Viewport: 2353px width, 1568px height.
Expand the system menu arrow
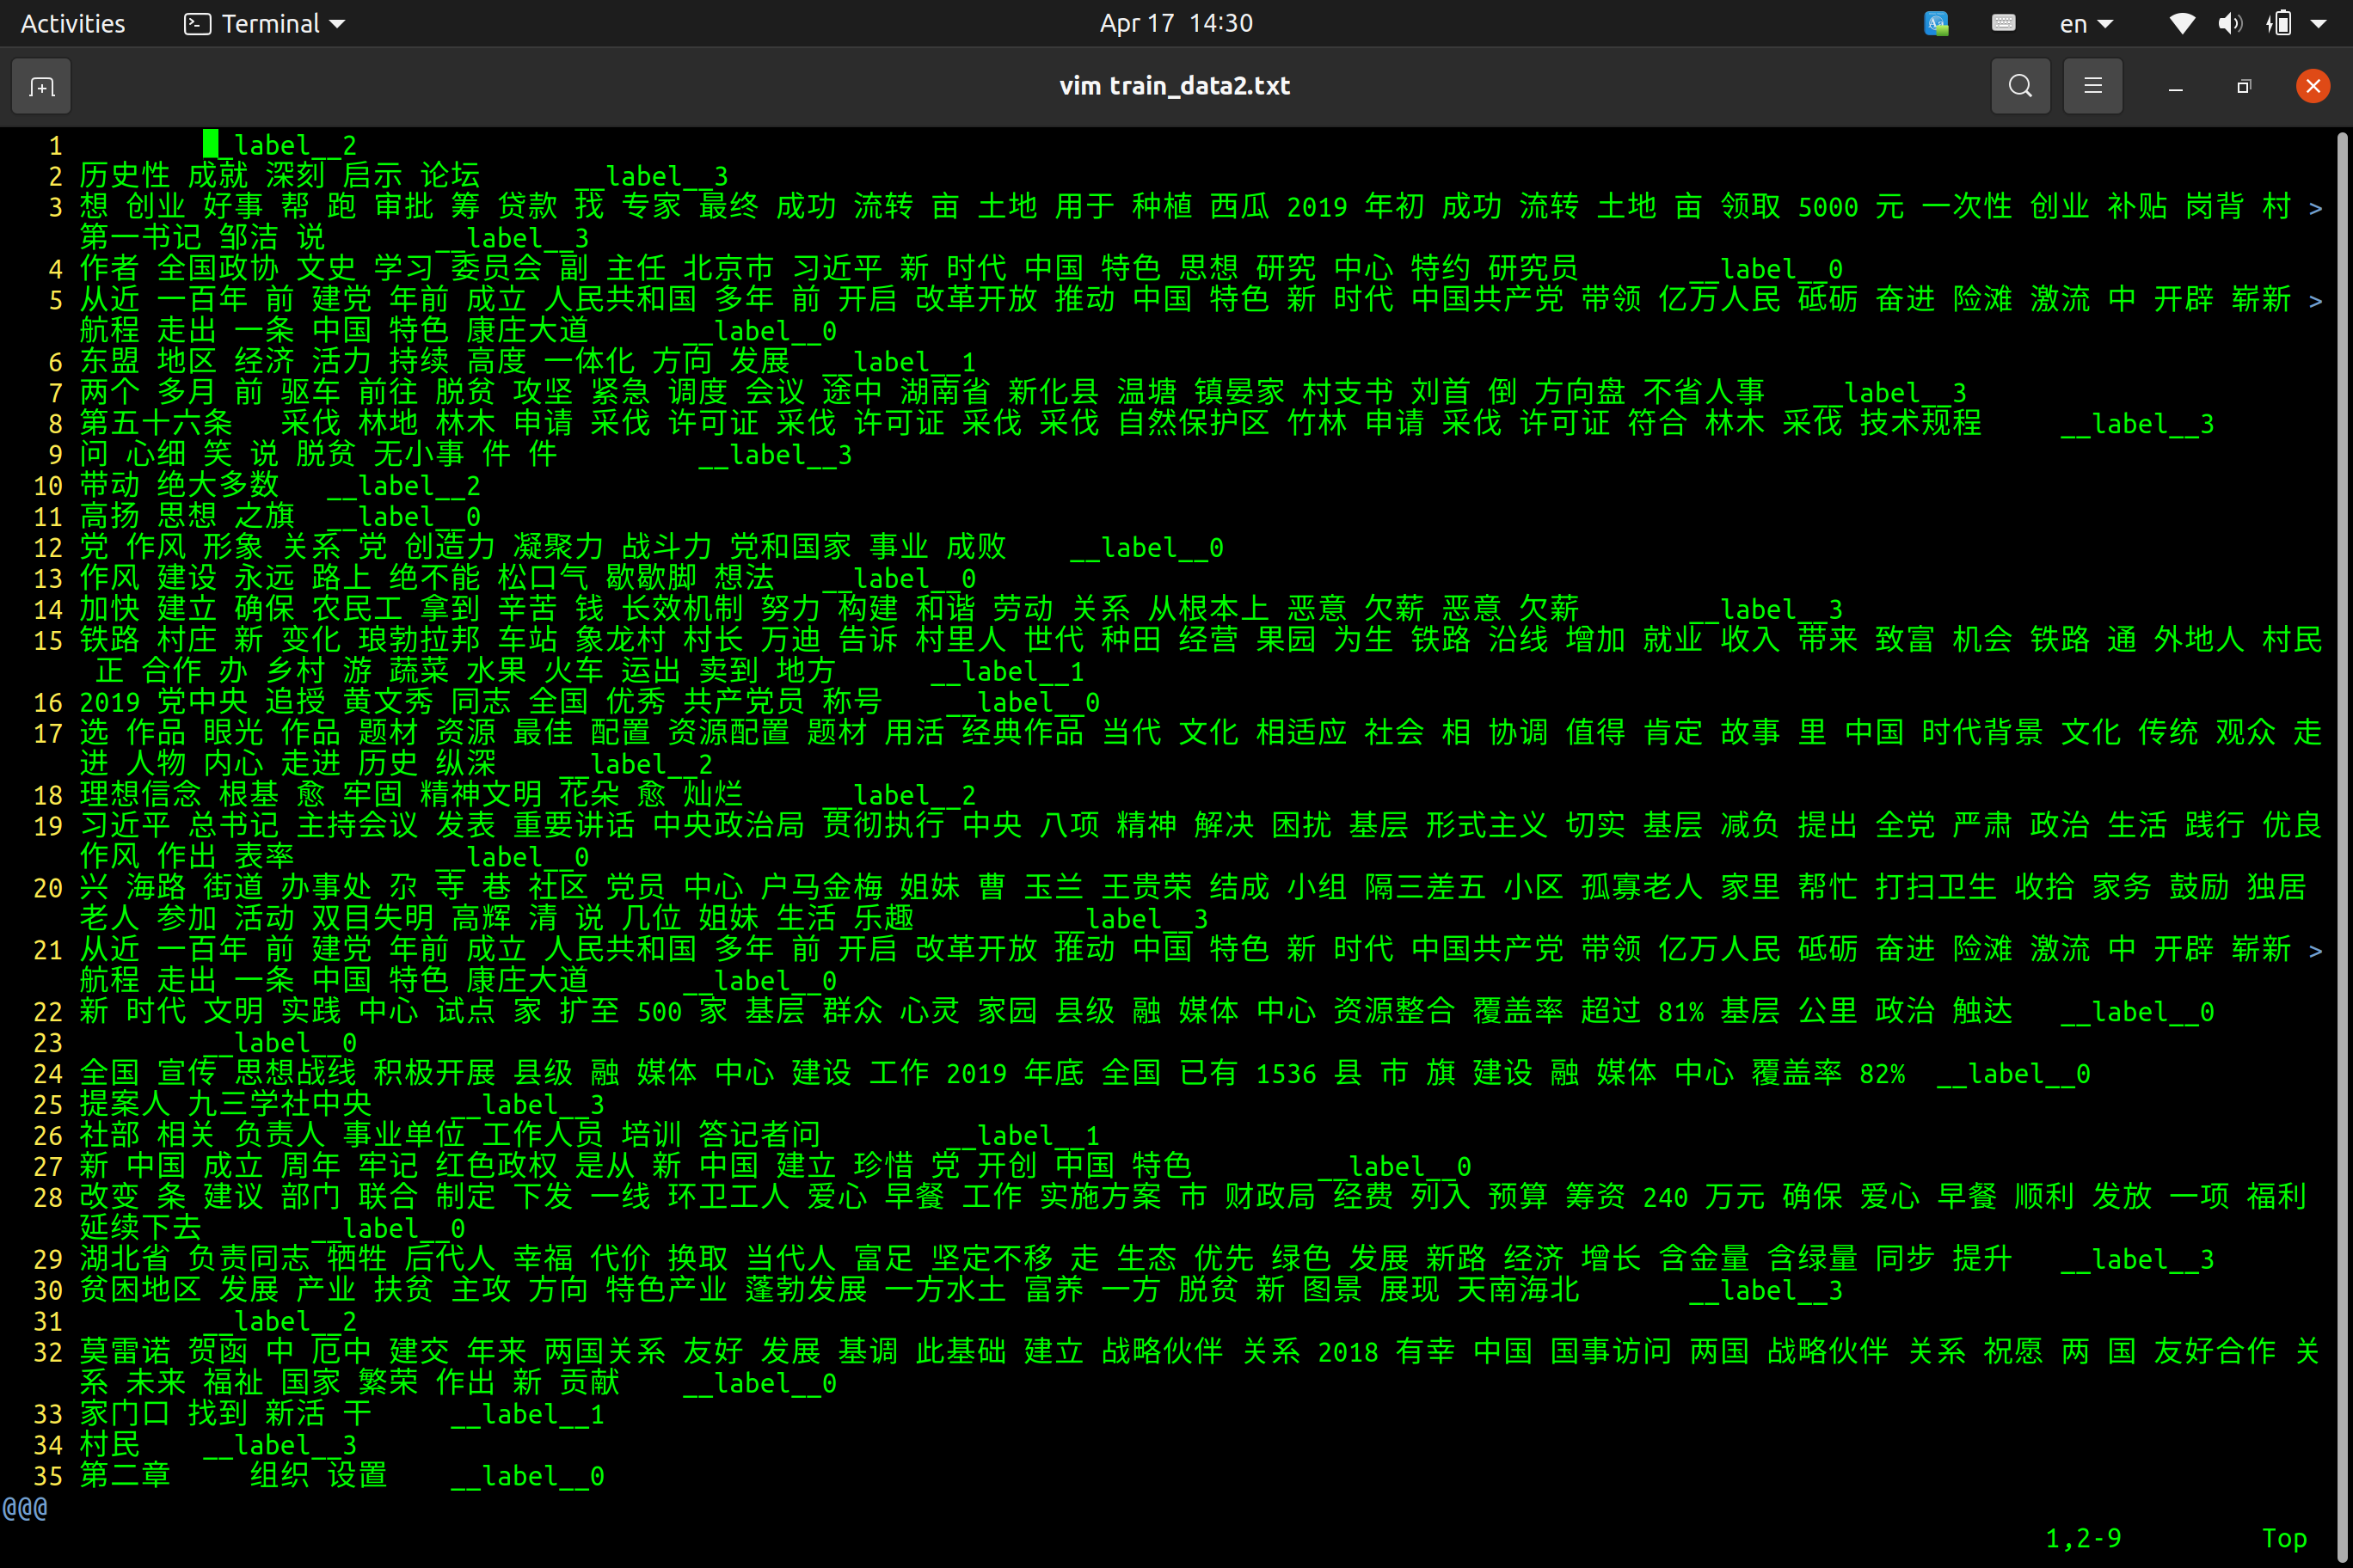click(2318, 24)
